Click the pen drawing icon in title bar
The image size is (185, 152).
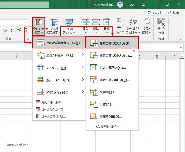coord(132,5)
